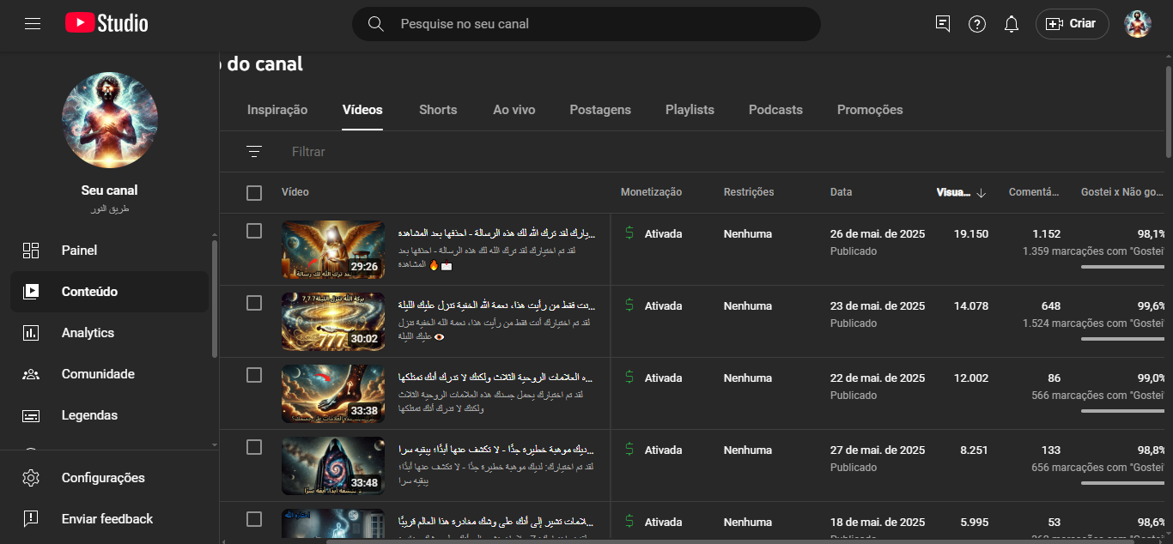Select checkbox for the 30:02 video
Viewport: 1173px width, 544px height.
click(x=254, y=303)
